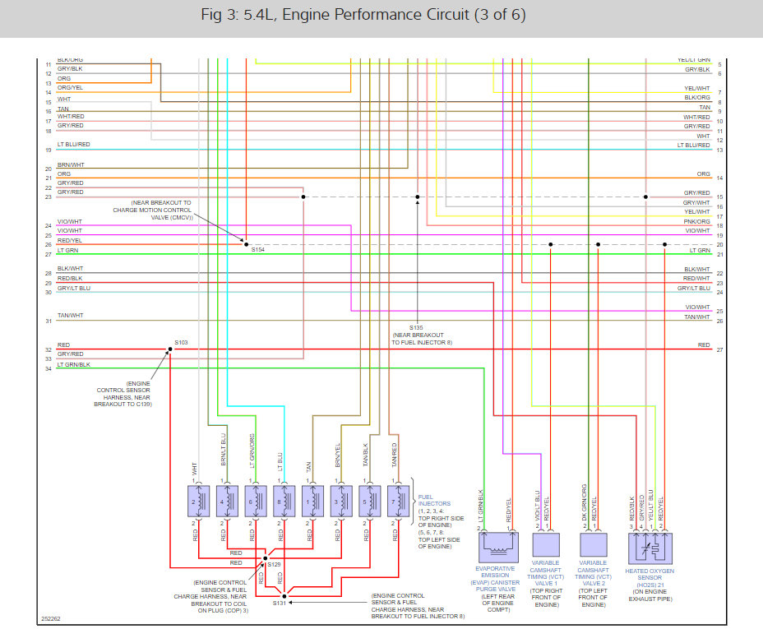Select the vertical 'YEL/LT BLU' wire label
Image resolution: width=763 pixels, height=629 pixels.
651,505
